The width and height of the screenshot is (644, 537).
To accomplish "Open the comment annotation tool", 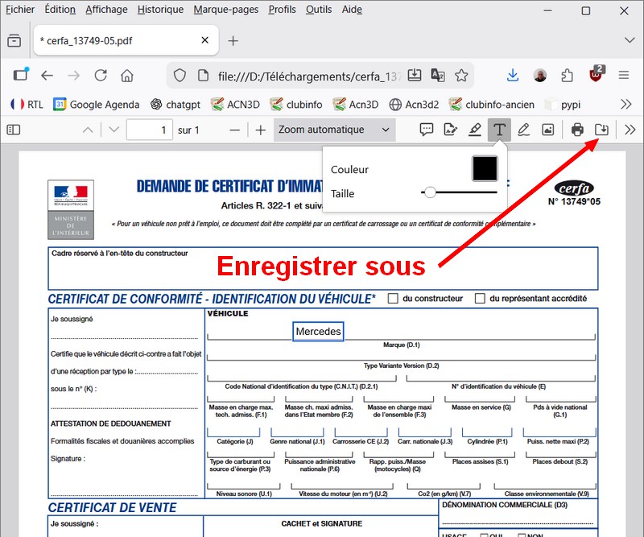I will point(427,130).
